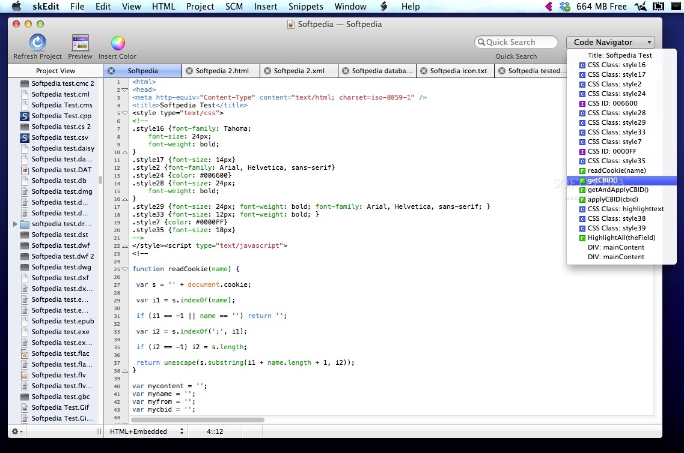
Task: Click the Project View header
Action: (x=55, y=71)
